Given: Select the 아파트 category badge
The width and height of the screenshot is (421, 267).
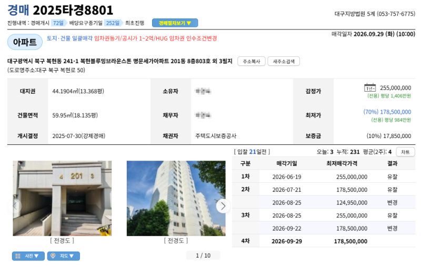Looking at the screenshot, I should 25,42.
